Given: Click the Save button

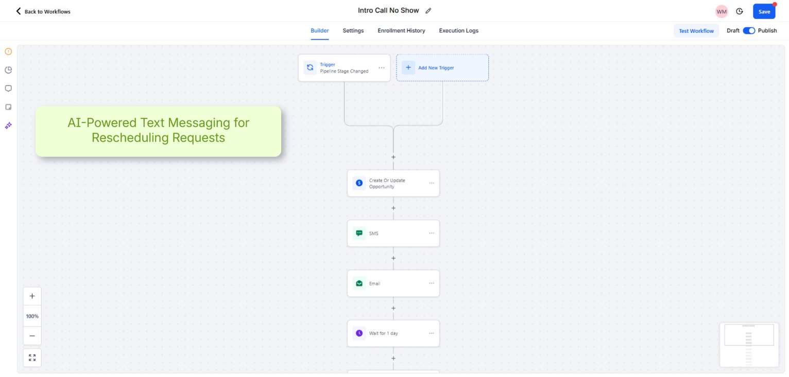Looking at the screenshot, I should (764, 11).
